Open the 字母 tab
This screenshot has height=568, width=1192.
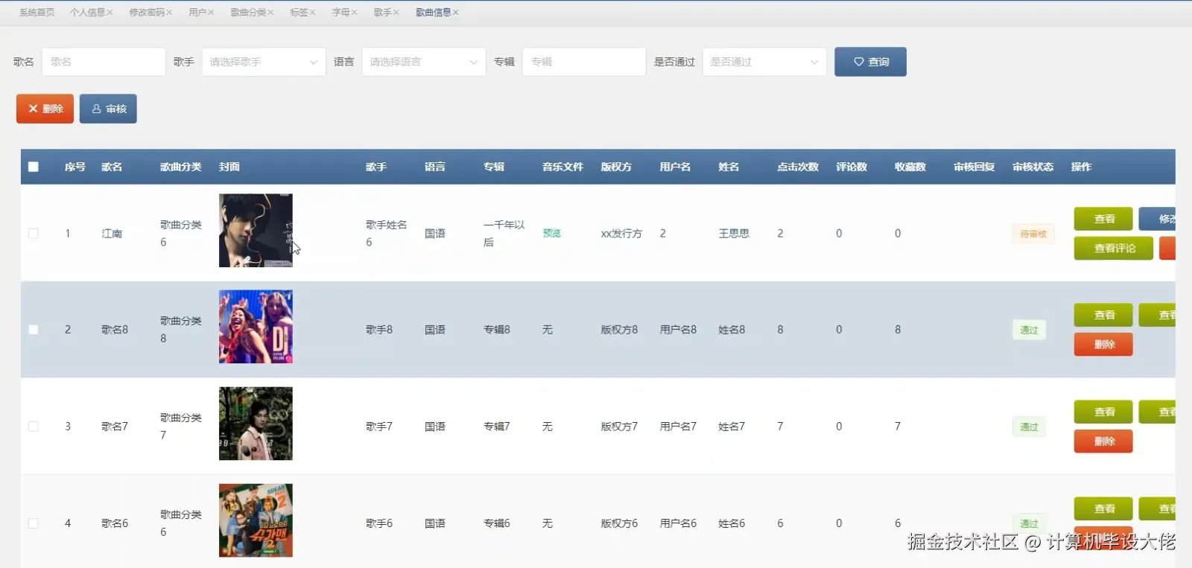[340, 13]
